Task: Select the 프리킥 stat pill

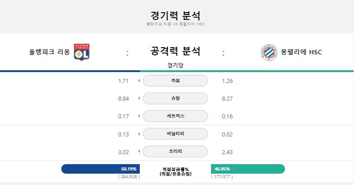Action: 176,151
